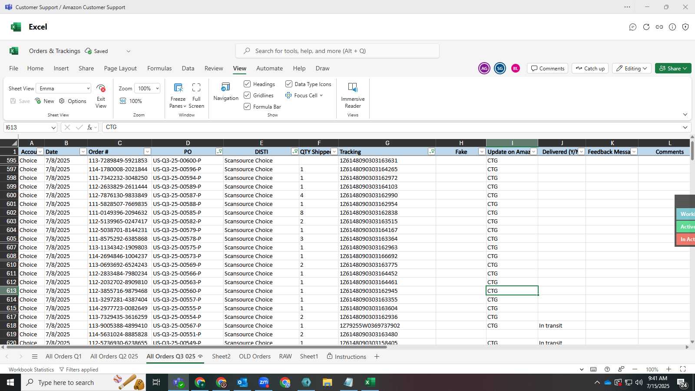Click the vertical scrollbar thumb
This screenshot has width=695, height=391.
click(692, 151)
